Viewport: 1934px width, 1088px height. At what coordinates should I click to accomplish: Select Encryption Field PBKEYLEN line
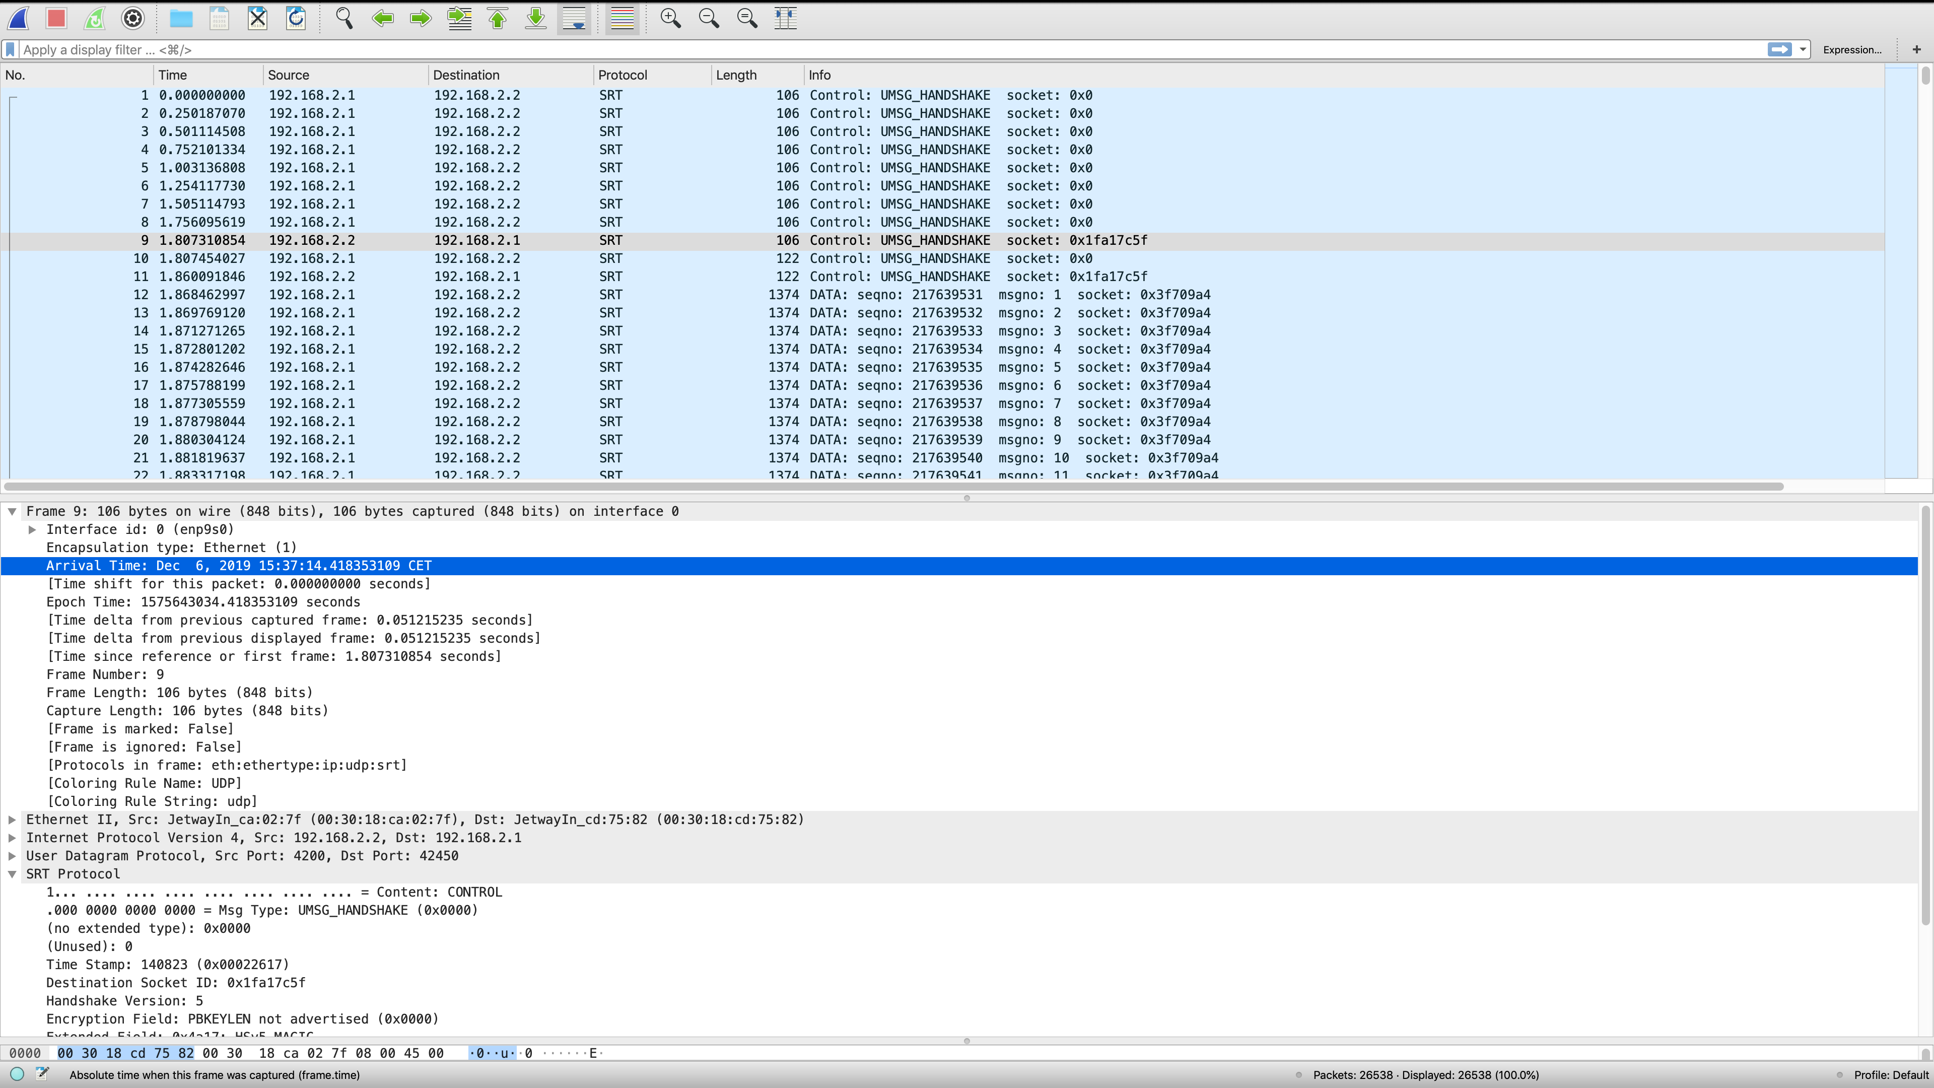point(959,1019)
